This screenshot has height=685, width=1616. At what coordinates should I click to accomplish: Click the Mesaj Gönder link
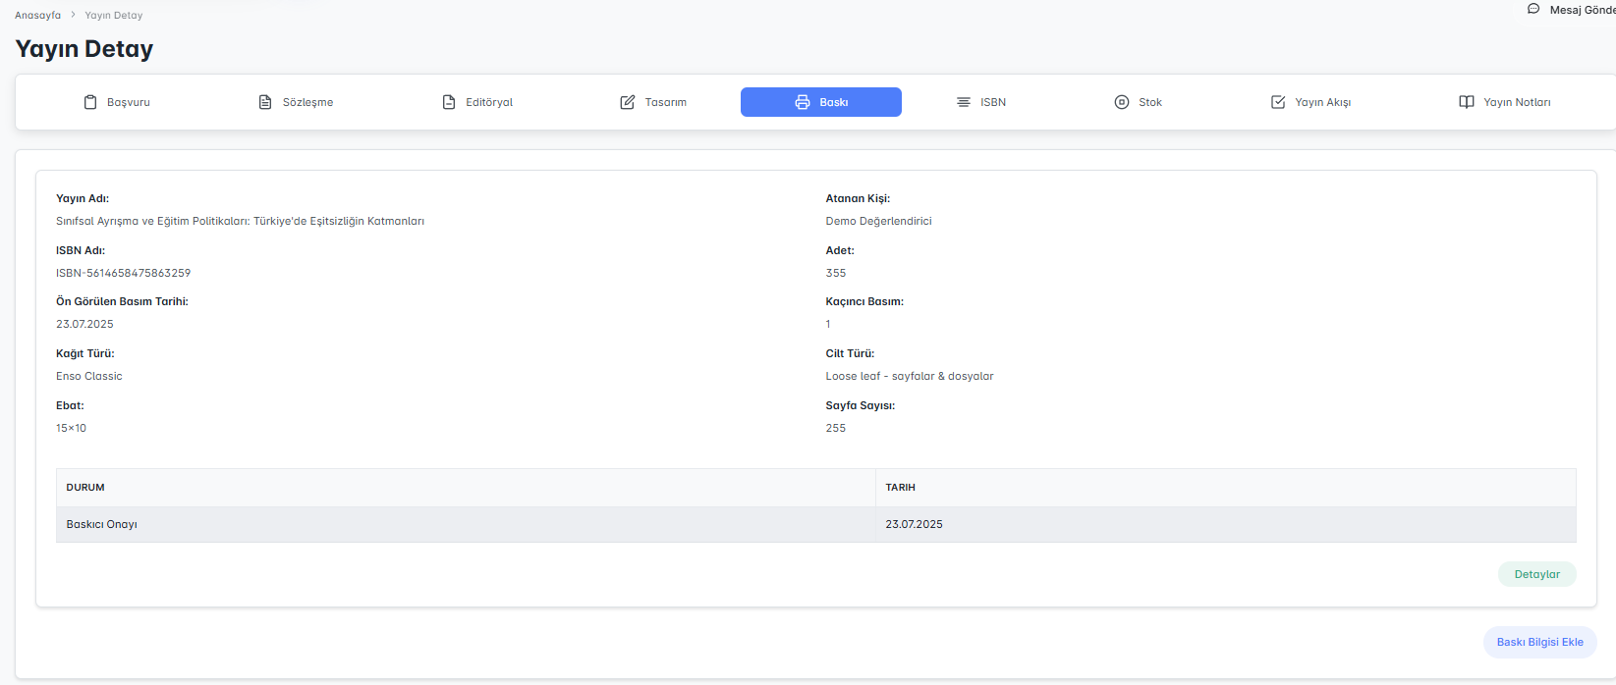[x=1581, y=10]
